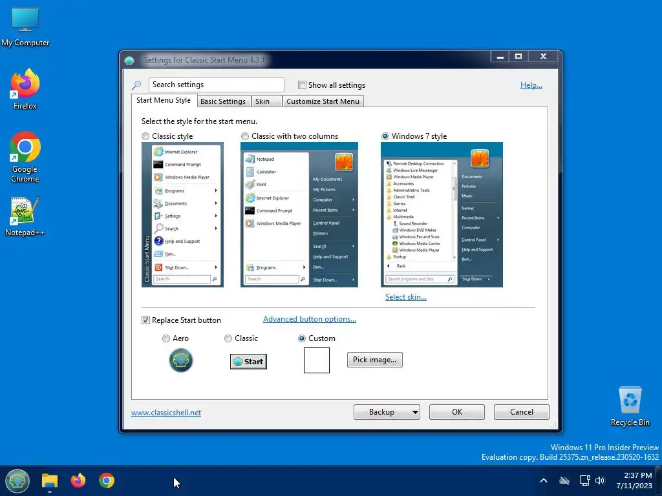Click the Classic Shell title bar shell icon
Screen dimensions: 662x496
point(129,60)
